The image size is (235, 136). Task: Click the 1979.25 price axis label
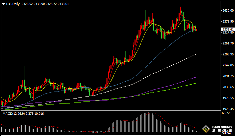click(x=227, y=98)
